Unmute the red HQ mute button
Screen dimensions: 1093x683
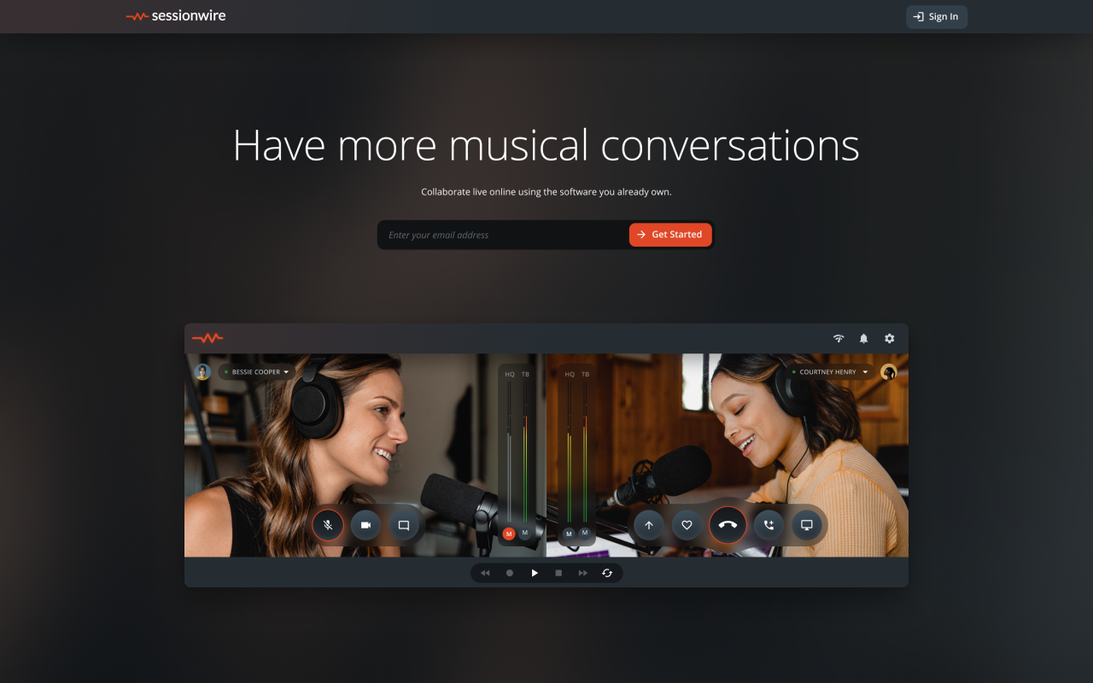point(509,534)
